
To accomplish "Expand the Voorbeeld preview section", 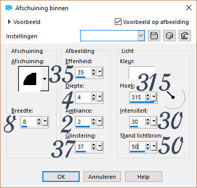I will (x=9, y=22).
